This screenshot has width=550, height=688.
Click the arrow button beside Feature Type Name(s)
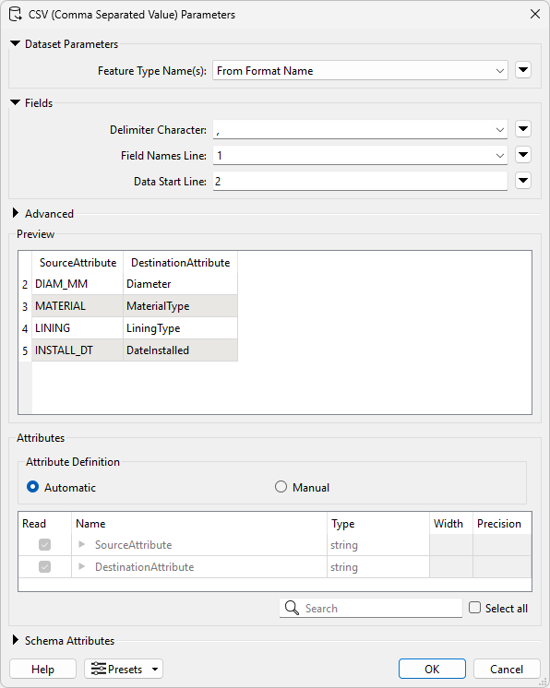click(523, 70)
